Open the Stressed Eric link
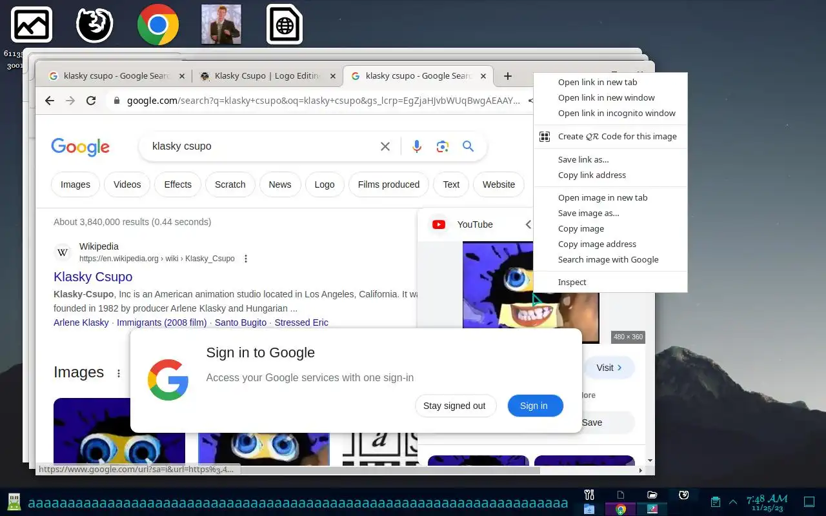Image resolution: width=826 pixels, height=516 pixels. point(301,322)
